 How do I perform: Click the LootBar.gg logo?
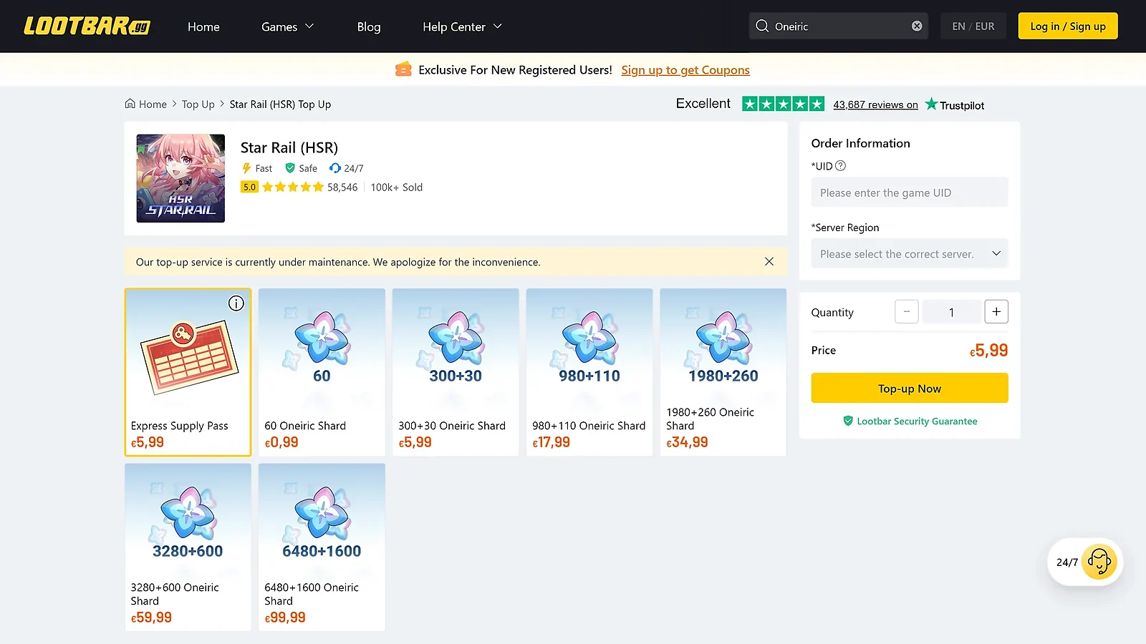(x=87, y=26)
